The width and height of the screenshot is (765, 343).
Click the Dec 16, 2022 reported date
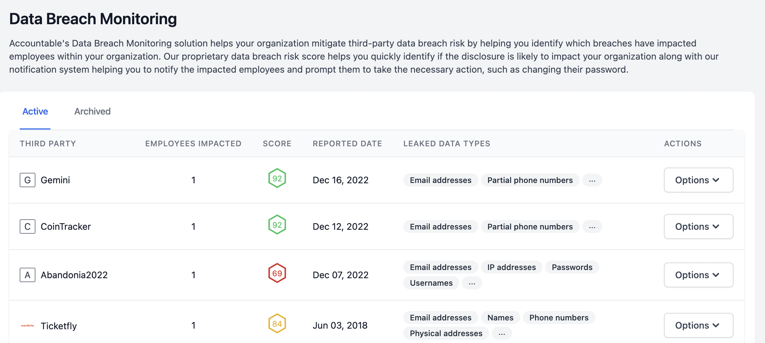[x=341, y=180]
